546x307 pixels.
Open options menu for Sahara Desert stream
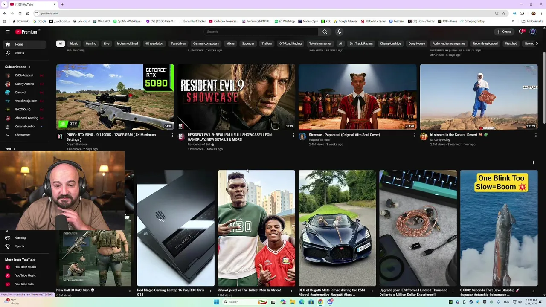pyautogui.click(x=536, y=135)
